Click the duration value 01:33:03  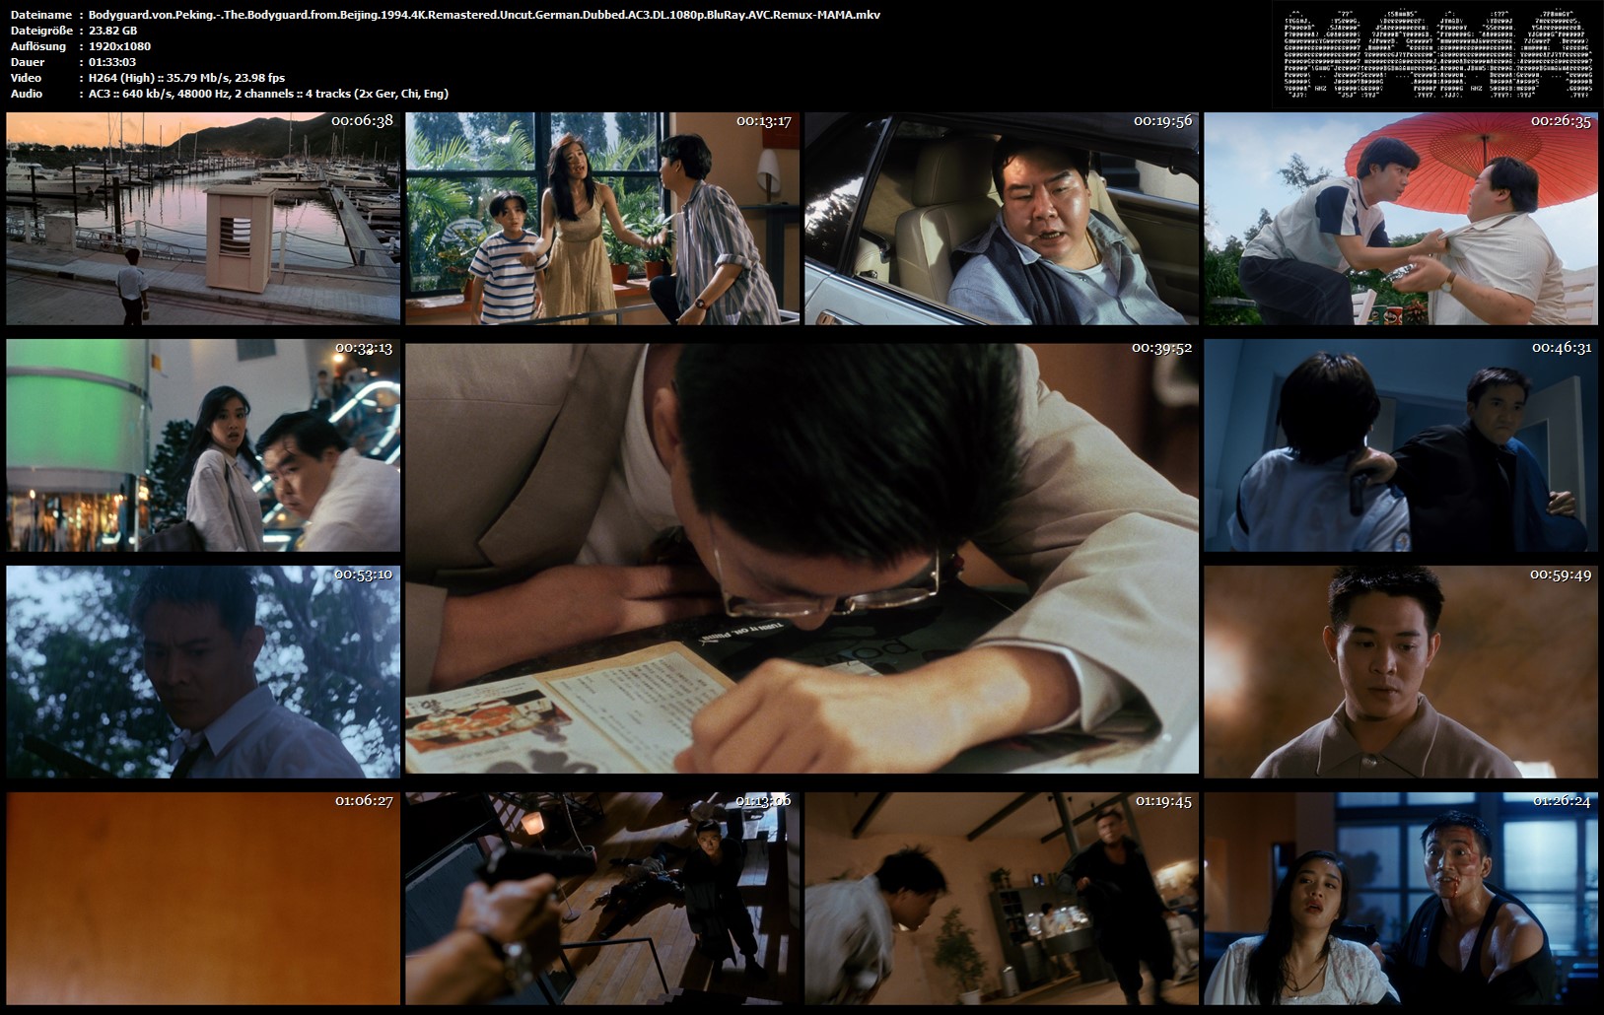(111, 62)
